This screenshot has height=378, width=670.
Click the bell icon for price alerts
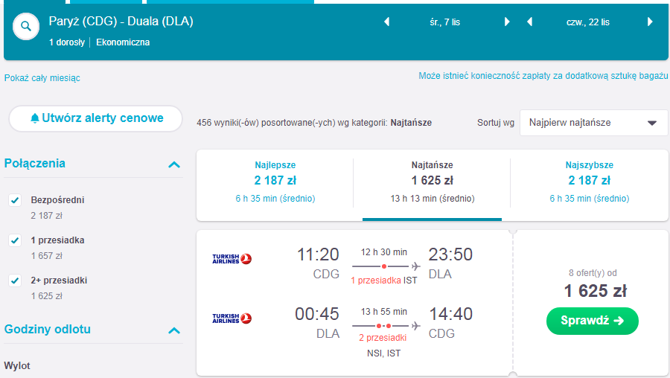point(35,118)
